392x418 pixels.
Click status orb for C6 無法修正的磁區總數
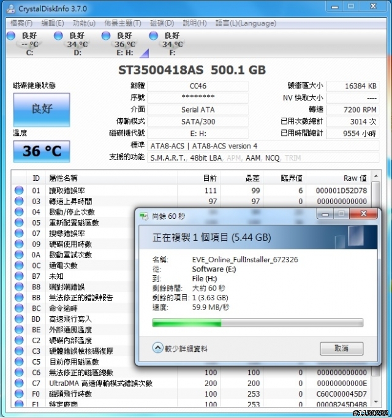[x=19, y=373]
